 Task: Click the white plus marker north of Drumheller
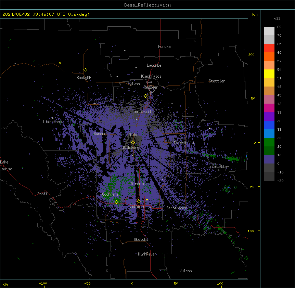click(x=209, y=129)
